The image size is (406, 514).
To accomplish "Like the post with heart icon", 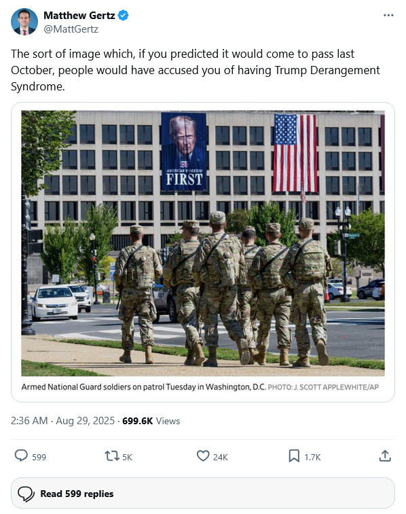I will click(203, 456).
